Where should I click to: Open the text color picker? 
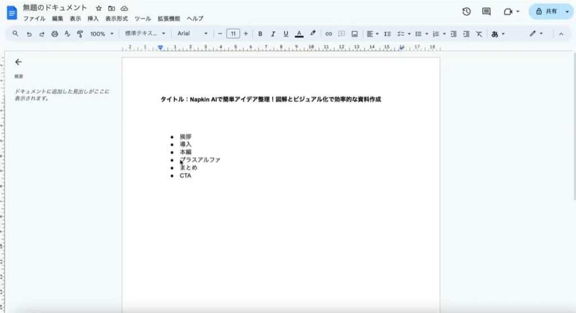point(299,34)
